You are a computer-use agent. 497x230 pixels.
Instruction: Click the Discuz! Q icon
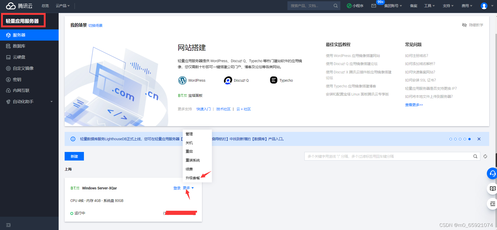point(228,80)
